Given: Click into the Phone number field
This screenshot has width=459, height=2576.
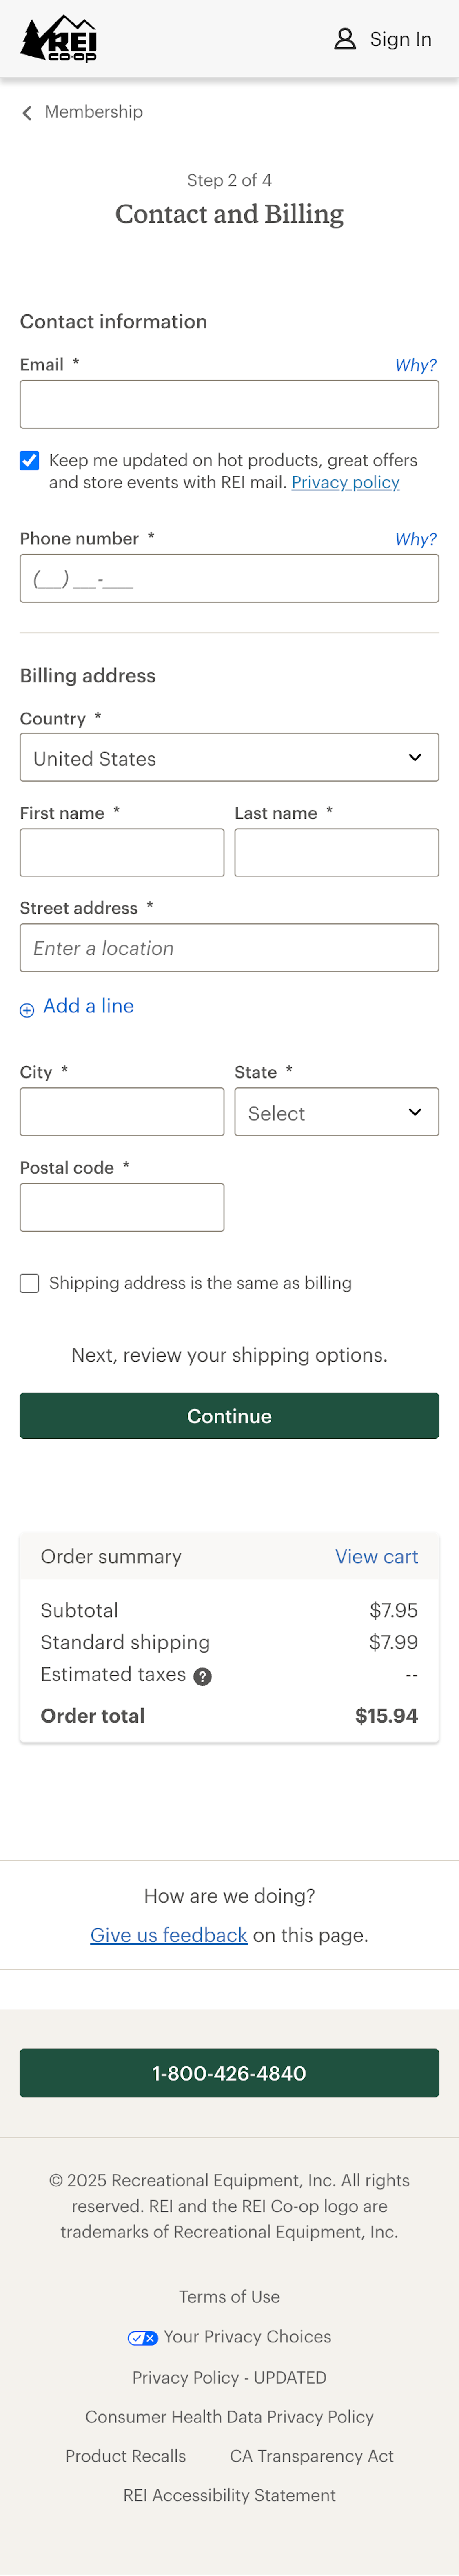Looking at the screenshot, I should (229, 579).
